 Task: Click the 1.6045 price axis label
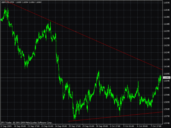click(x=167, y=81)
